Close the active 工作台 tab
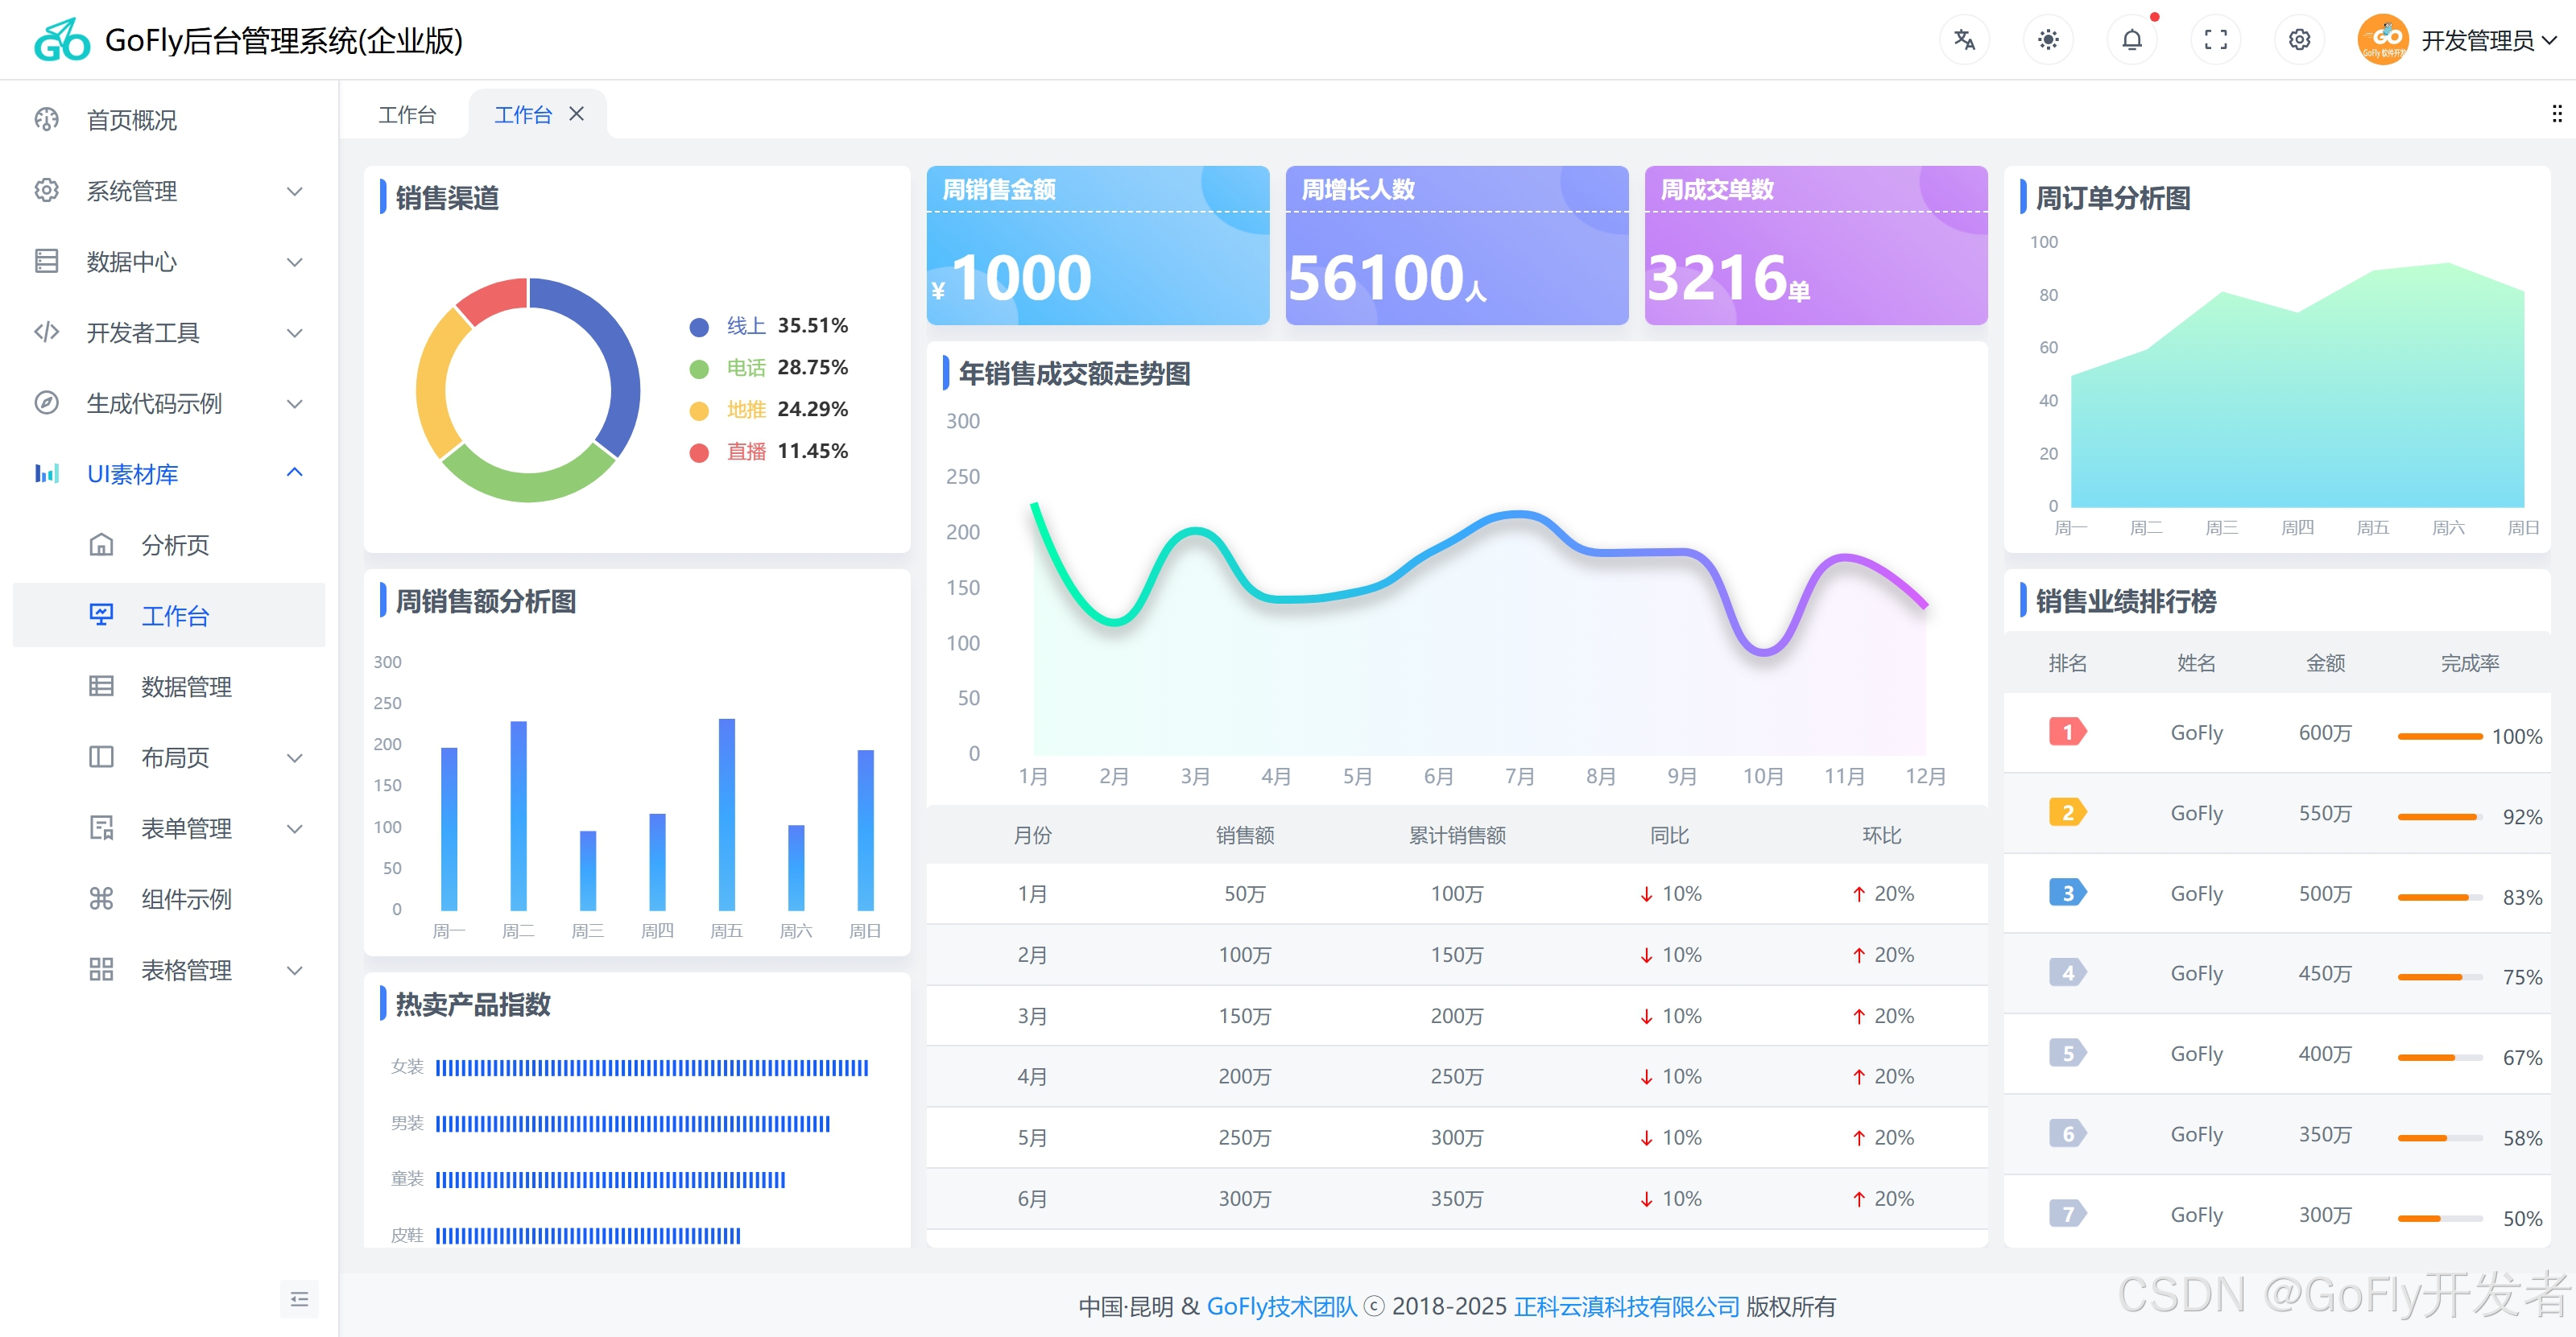Screen dimensions: 2576x1337 577,114
